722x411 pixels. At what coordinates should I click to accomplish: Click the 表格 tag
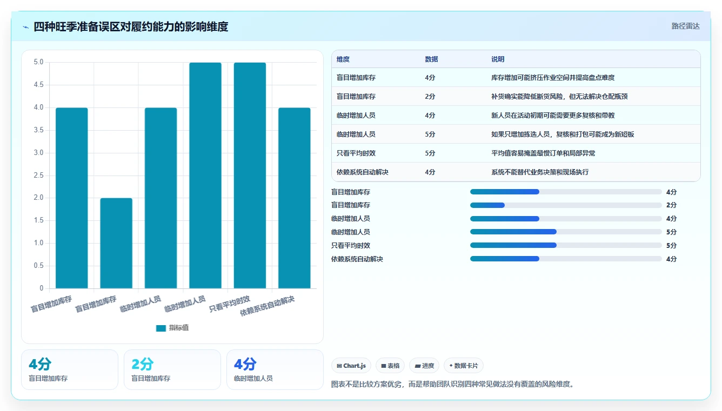click(x=390, y=366)
